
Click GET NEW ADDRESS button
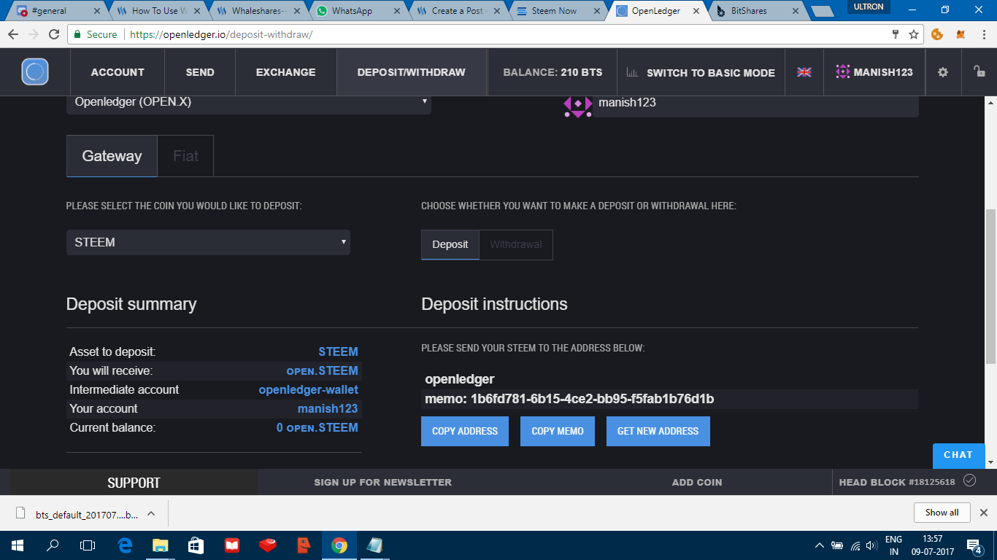658,431
